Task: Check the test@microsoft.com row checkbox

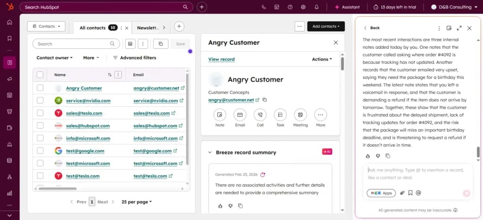Action: 40,163
